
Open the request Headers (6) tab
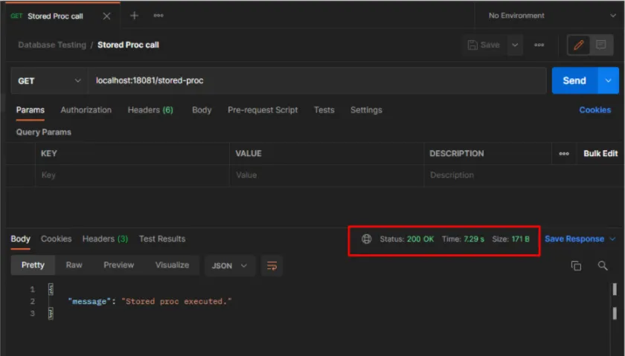pyautogui.click(x=150, y=110)
